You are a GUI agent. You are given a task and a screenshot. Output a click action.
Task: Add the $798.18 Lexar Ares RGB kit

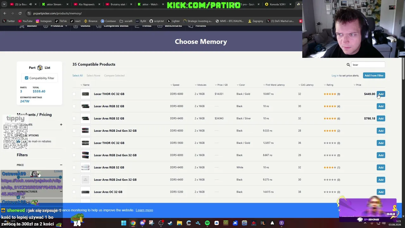381,118
